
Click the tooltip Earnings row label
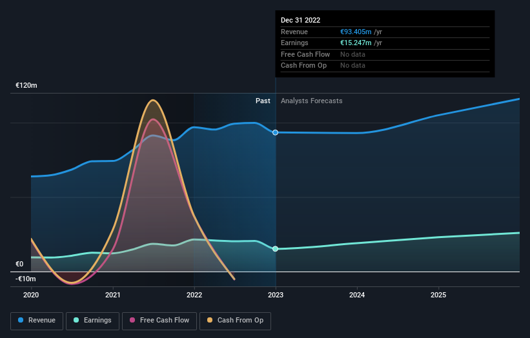[x=294, y=43]
